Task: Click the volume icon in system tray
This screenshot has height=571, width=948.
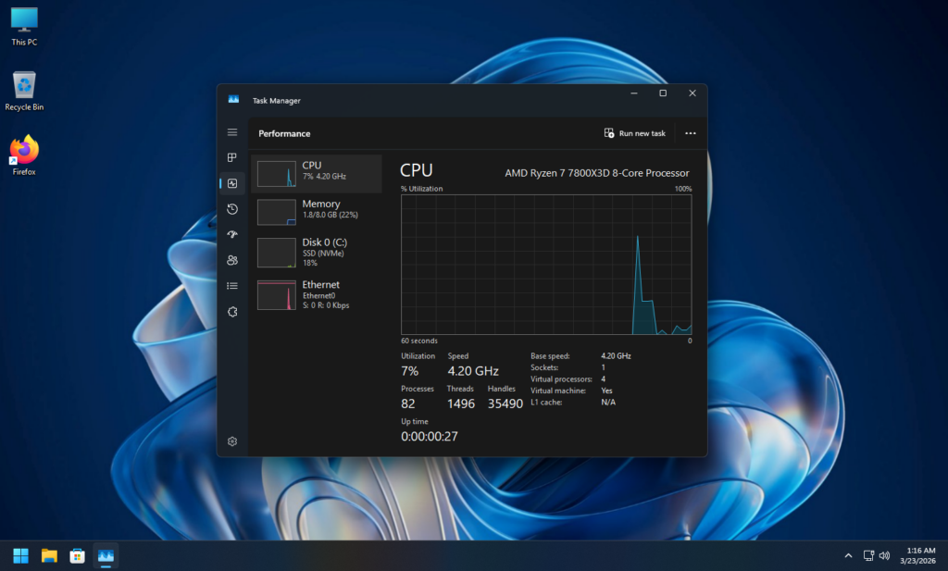Action: click(884, 555)
